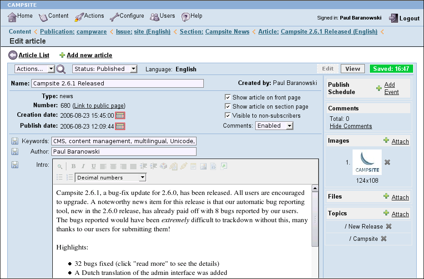The height and width of the screenshot is (279, 424).
Task: Click Attach in the Topics panel
Action: coord(400,214)
